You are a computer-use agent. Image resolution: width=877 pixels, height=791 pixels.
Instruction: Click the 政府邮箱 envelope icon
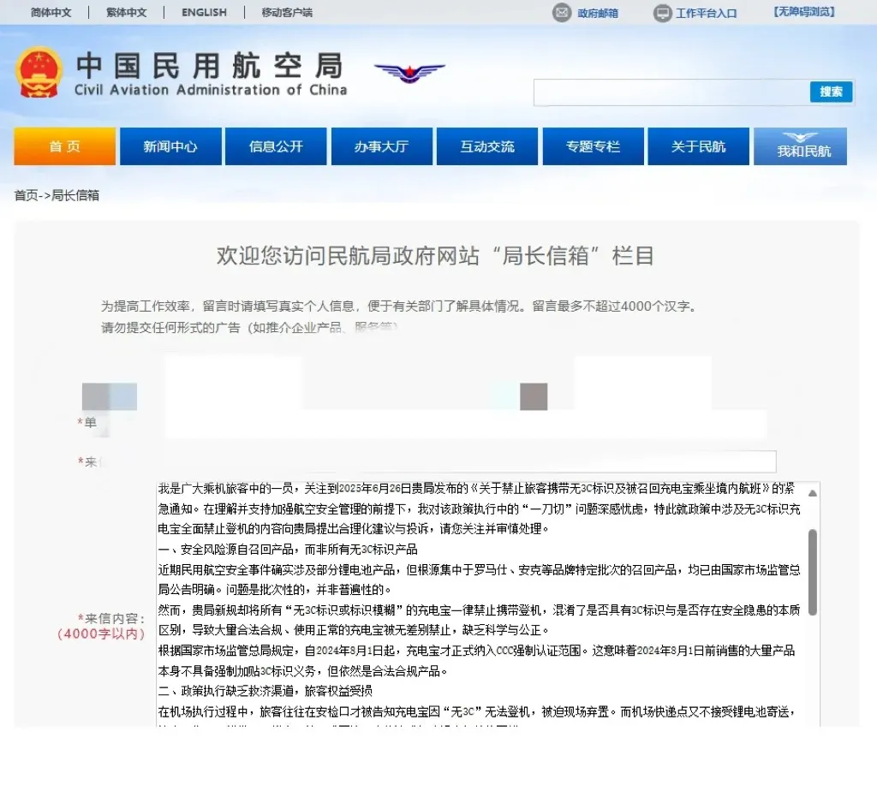[562, 12]
